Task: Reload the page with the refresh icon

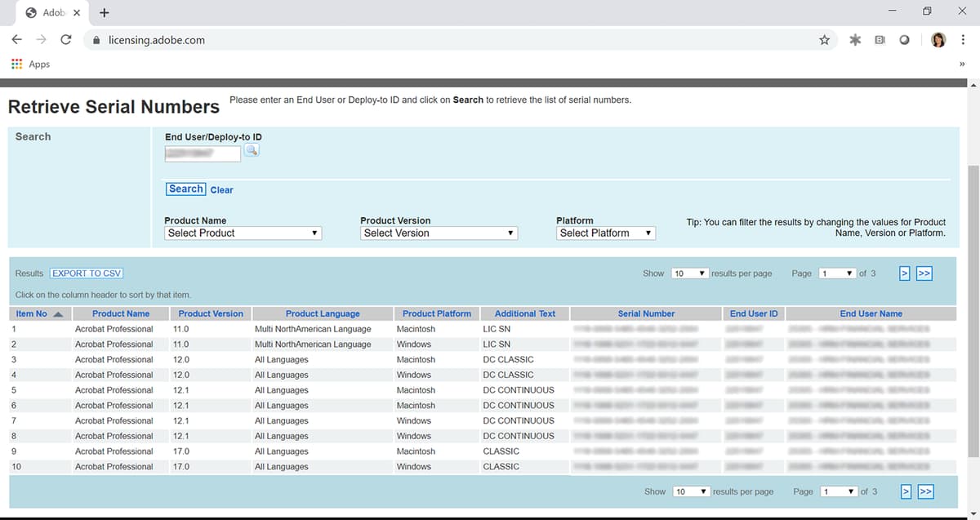Action: point(66,39)
